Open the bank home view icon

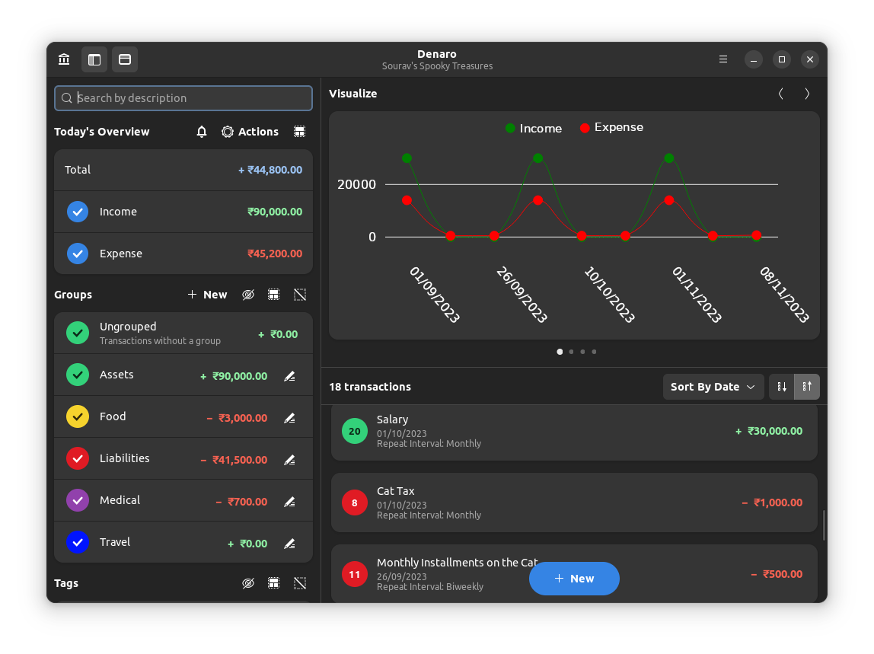coord(64,59)
